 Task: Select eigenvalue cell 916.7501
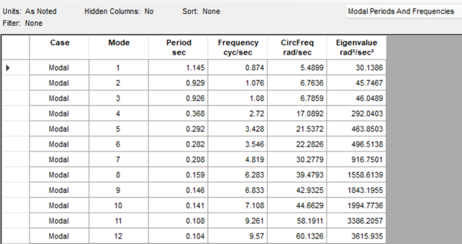point(356,160)
